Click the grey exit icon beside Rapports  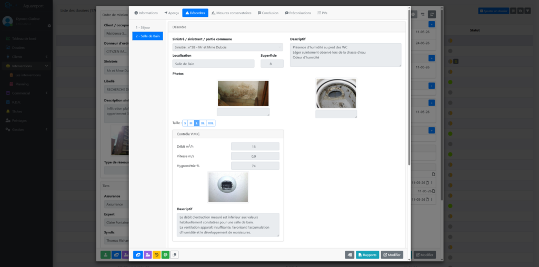click(350, 254)
